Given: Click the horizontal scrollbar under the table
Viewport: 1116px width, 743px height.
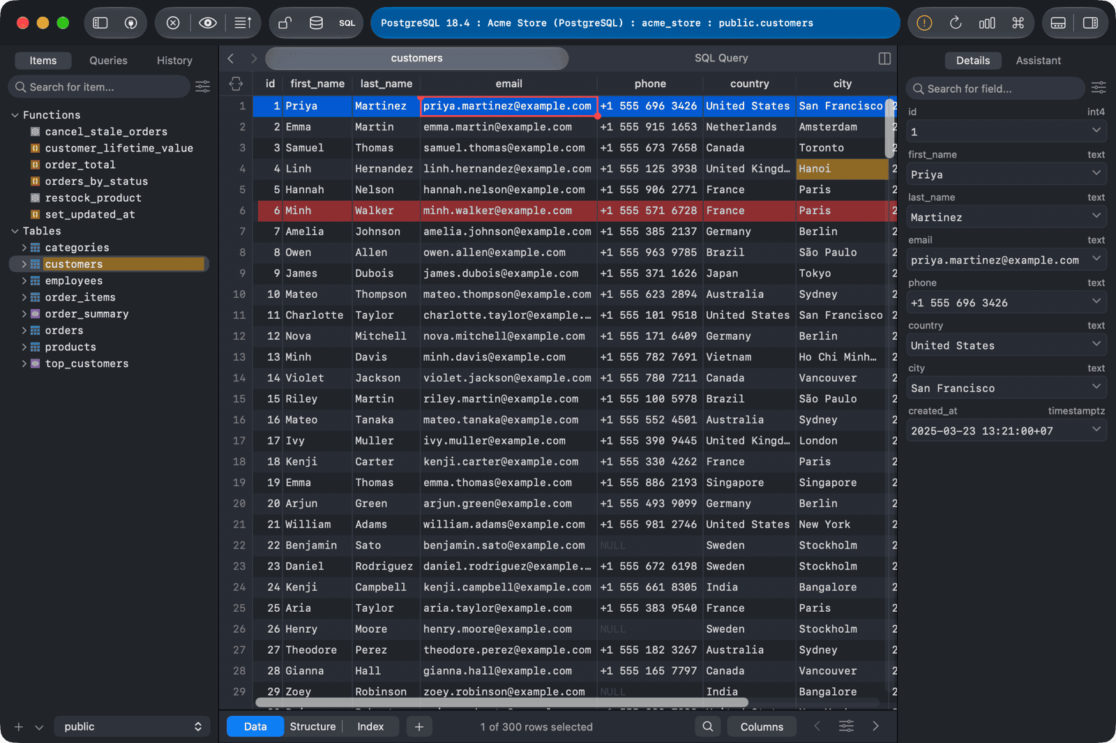Looking at the screenshot, I should point(502,703).
